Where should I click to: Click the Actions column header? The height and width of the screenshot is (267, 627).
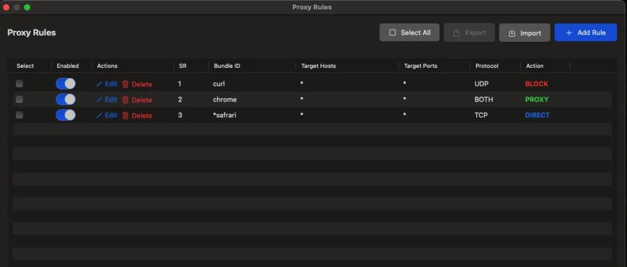(107, 66)
